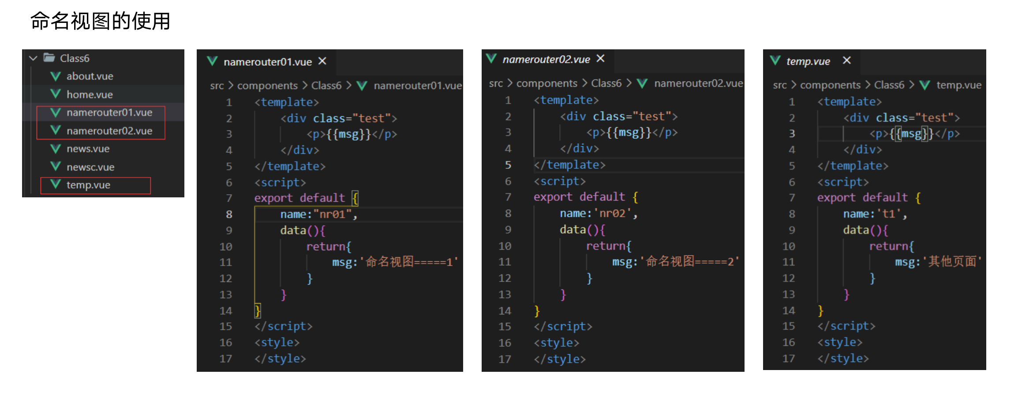Image resolution: width=1033 pixels, height=400 pixels.
Task: Click Vue icon beside home.vue
Action: [56, 94]
